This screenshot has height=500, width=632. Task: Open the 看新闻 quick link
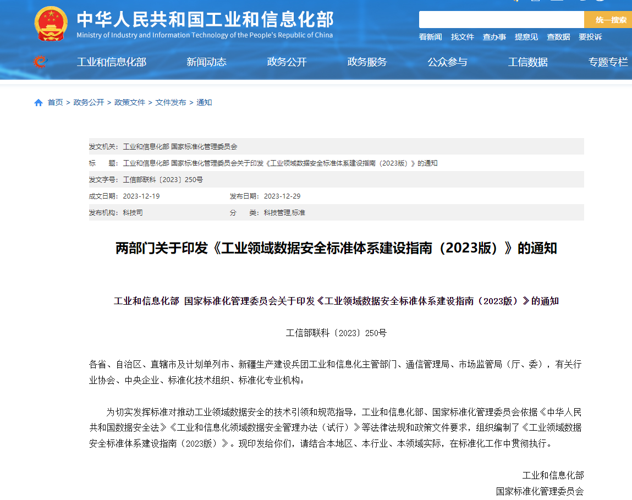tap(431, 37)
